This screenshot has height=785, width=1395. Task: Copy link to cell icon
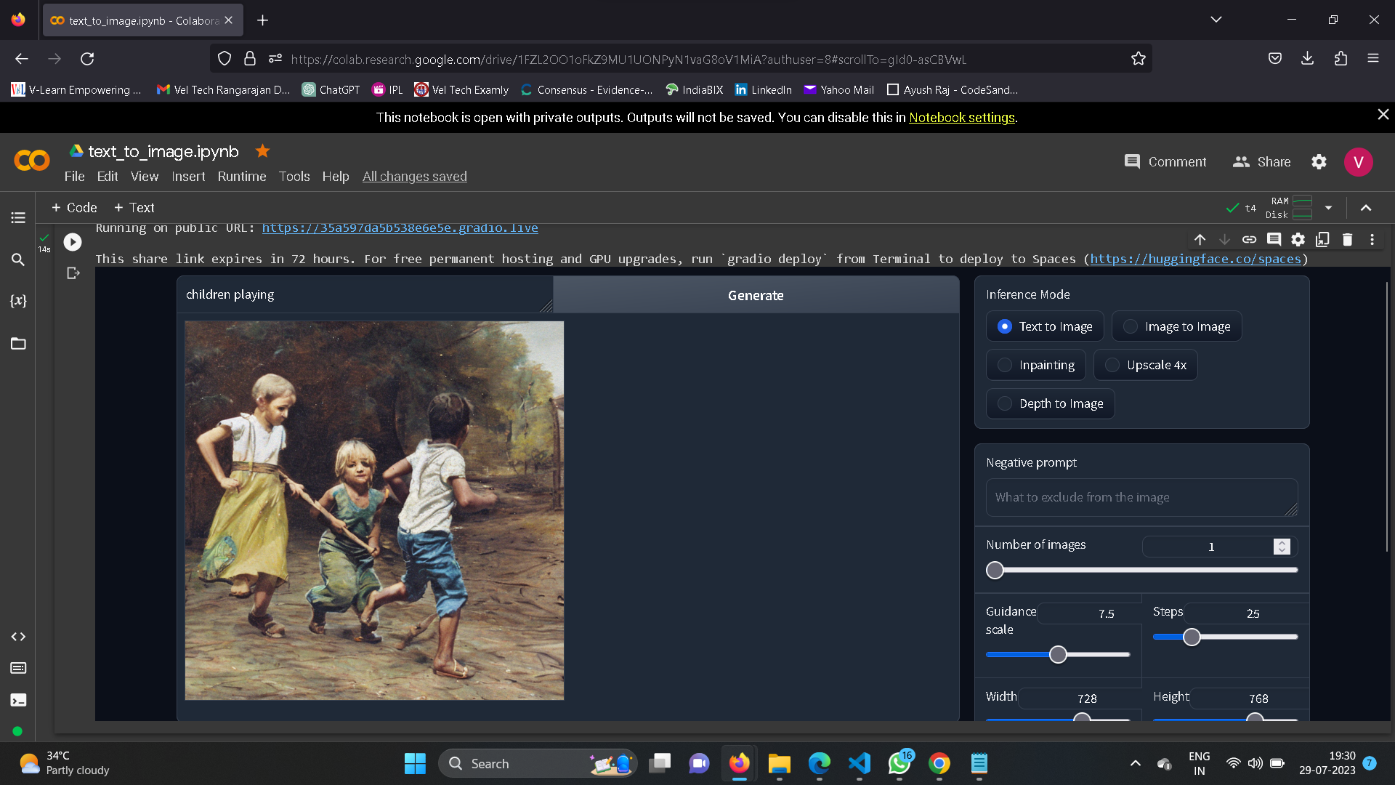[1249, 239]
